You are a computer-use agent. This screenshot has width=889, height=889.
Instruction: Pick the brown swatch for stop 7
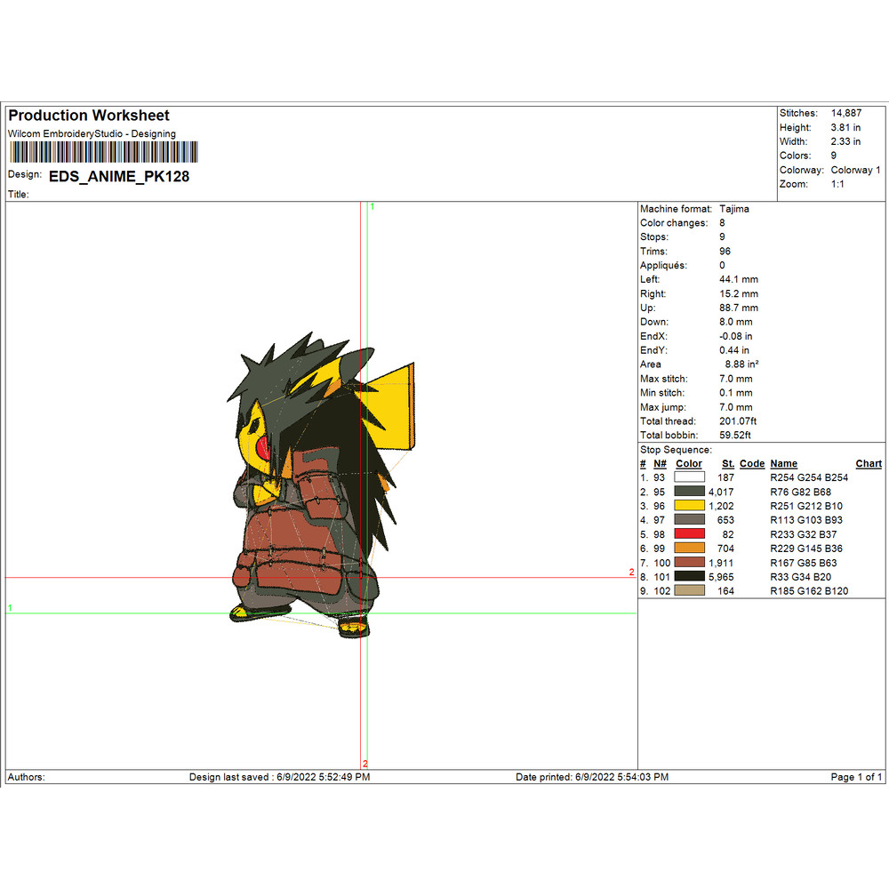690,563
